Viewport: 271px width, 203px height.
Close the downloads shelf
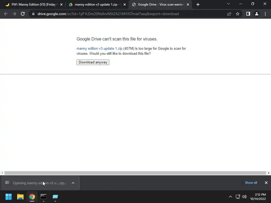tap(266, 183)
